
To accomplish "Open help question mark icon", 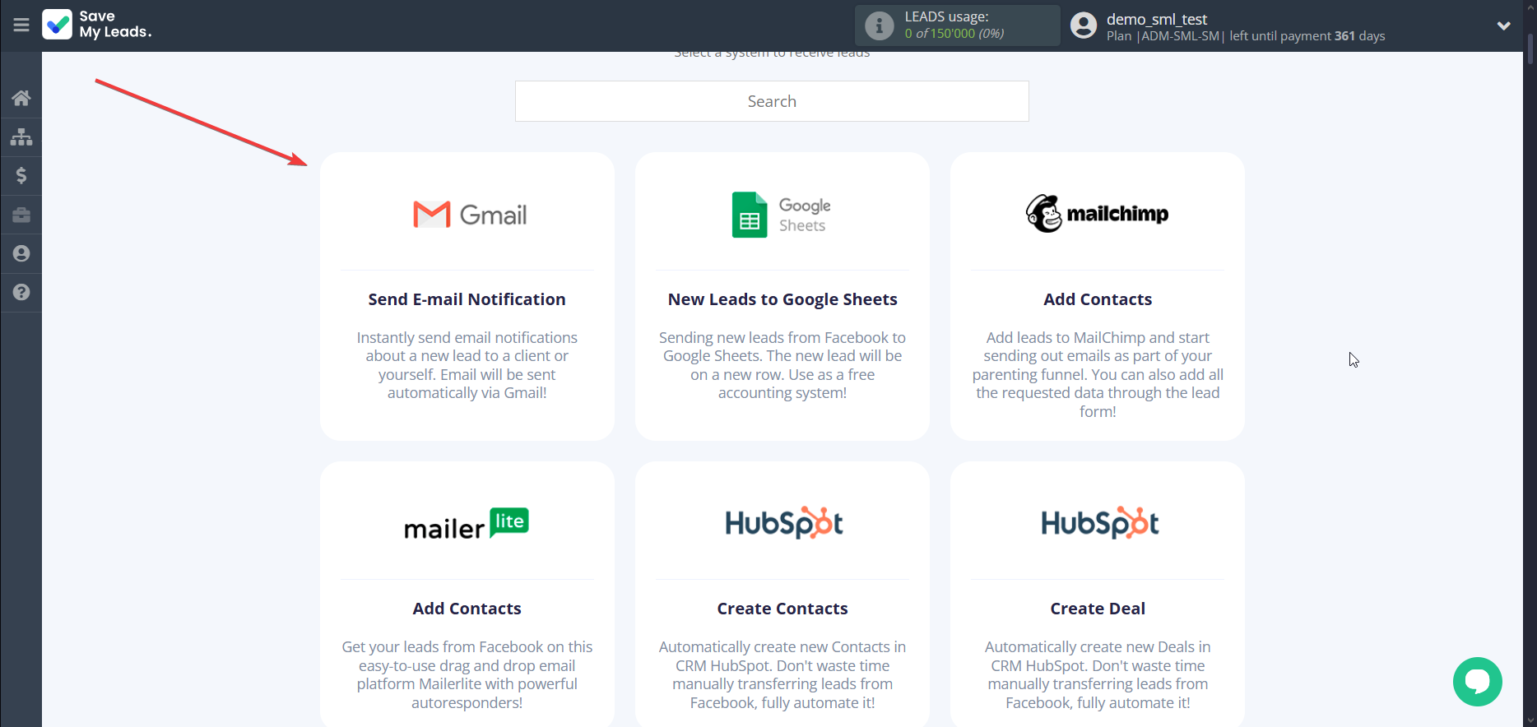I will tap(21, 292).
